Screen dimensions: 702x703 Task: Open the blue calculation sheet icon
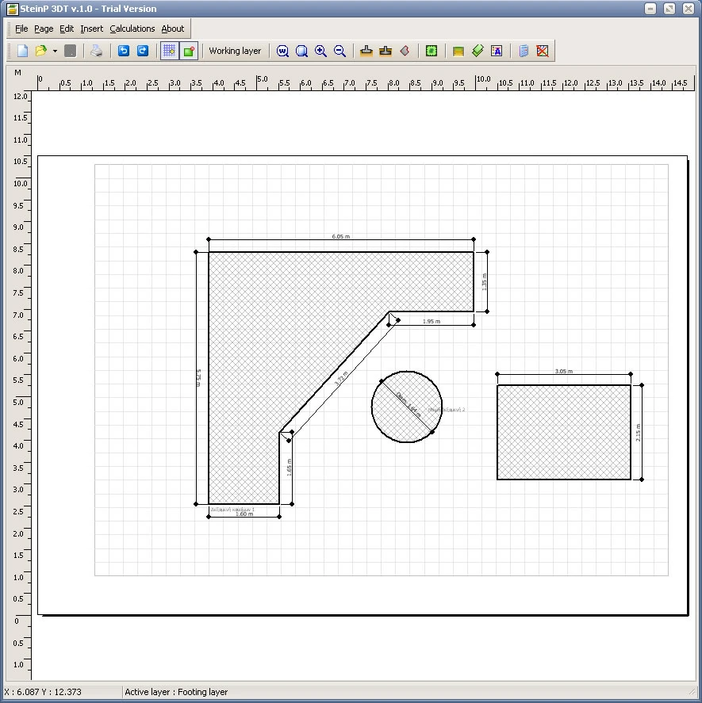[524, 51]
